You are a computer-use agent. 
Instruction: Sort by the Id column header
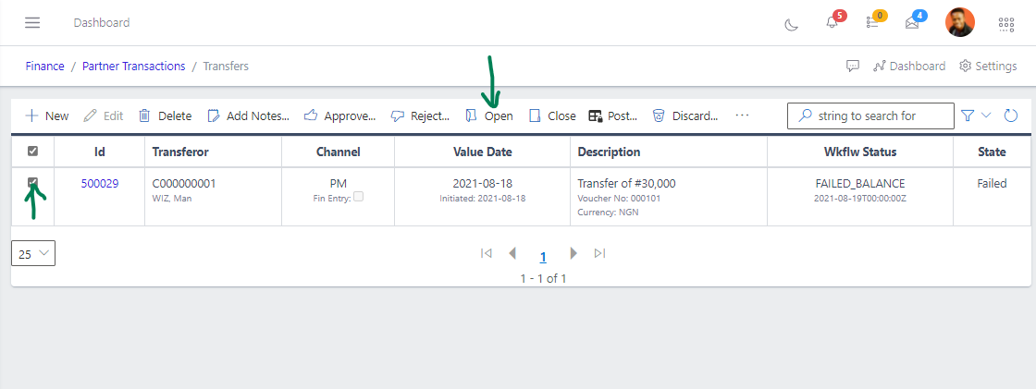pyautogui.click(x=100, y=152)
